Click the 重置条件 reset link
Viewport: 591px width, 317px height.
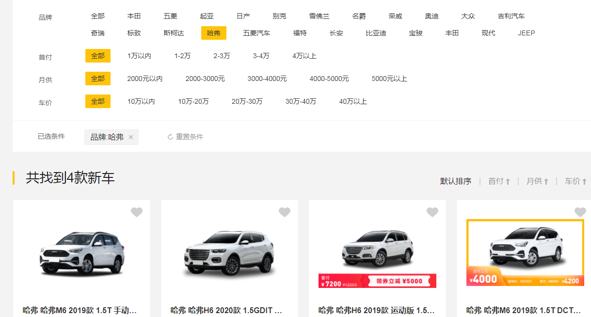pos(185,137)
